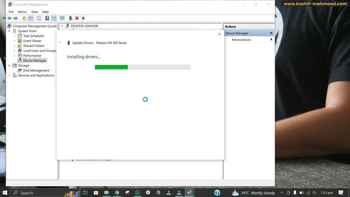The image size is (350, 197).
Task: Collapse the Storage node arrow
Action: click(9, 66)
